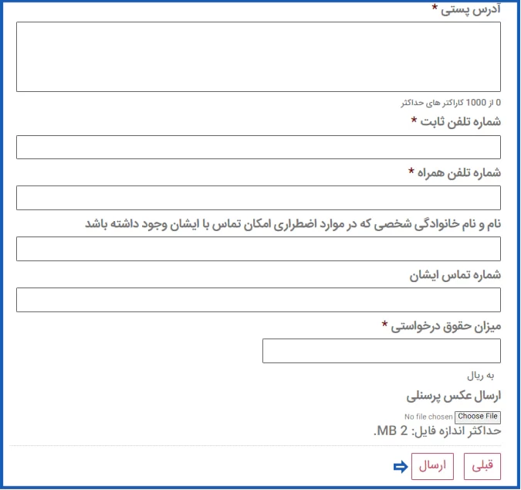
Task: Click the 1000-character counter text
Action: pos(450,103)
